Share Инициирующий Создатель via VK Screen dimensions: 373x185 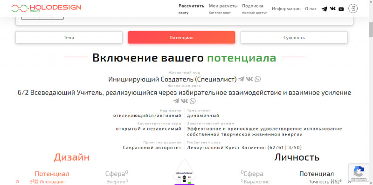249,79
